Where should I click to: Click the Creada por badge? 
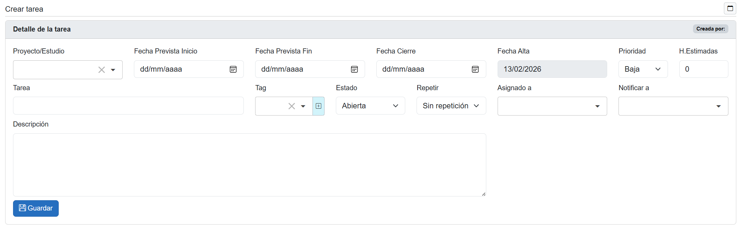[710, 29]
